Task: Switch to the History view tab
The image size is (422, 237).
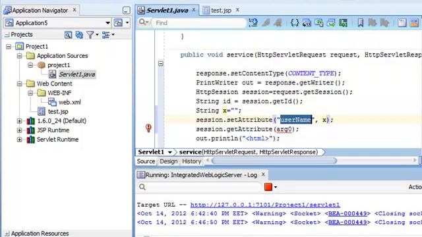Action: [x=192, y=161]
